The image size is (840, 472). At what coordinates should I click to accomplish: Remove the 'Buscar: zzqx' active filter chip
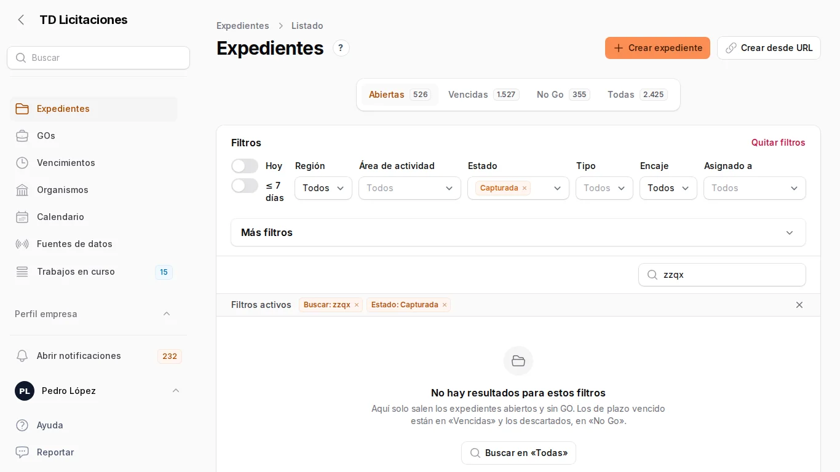[357, 305]
